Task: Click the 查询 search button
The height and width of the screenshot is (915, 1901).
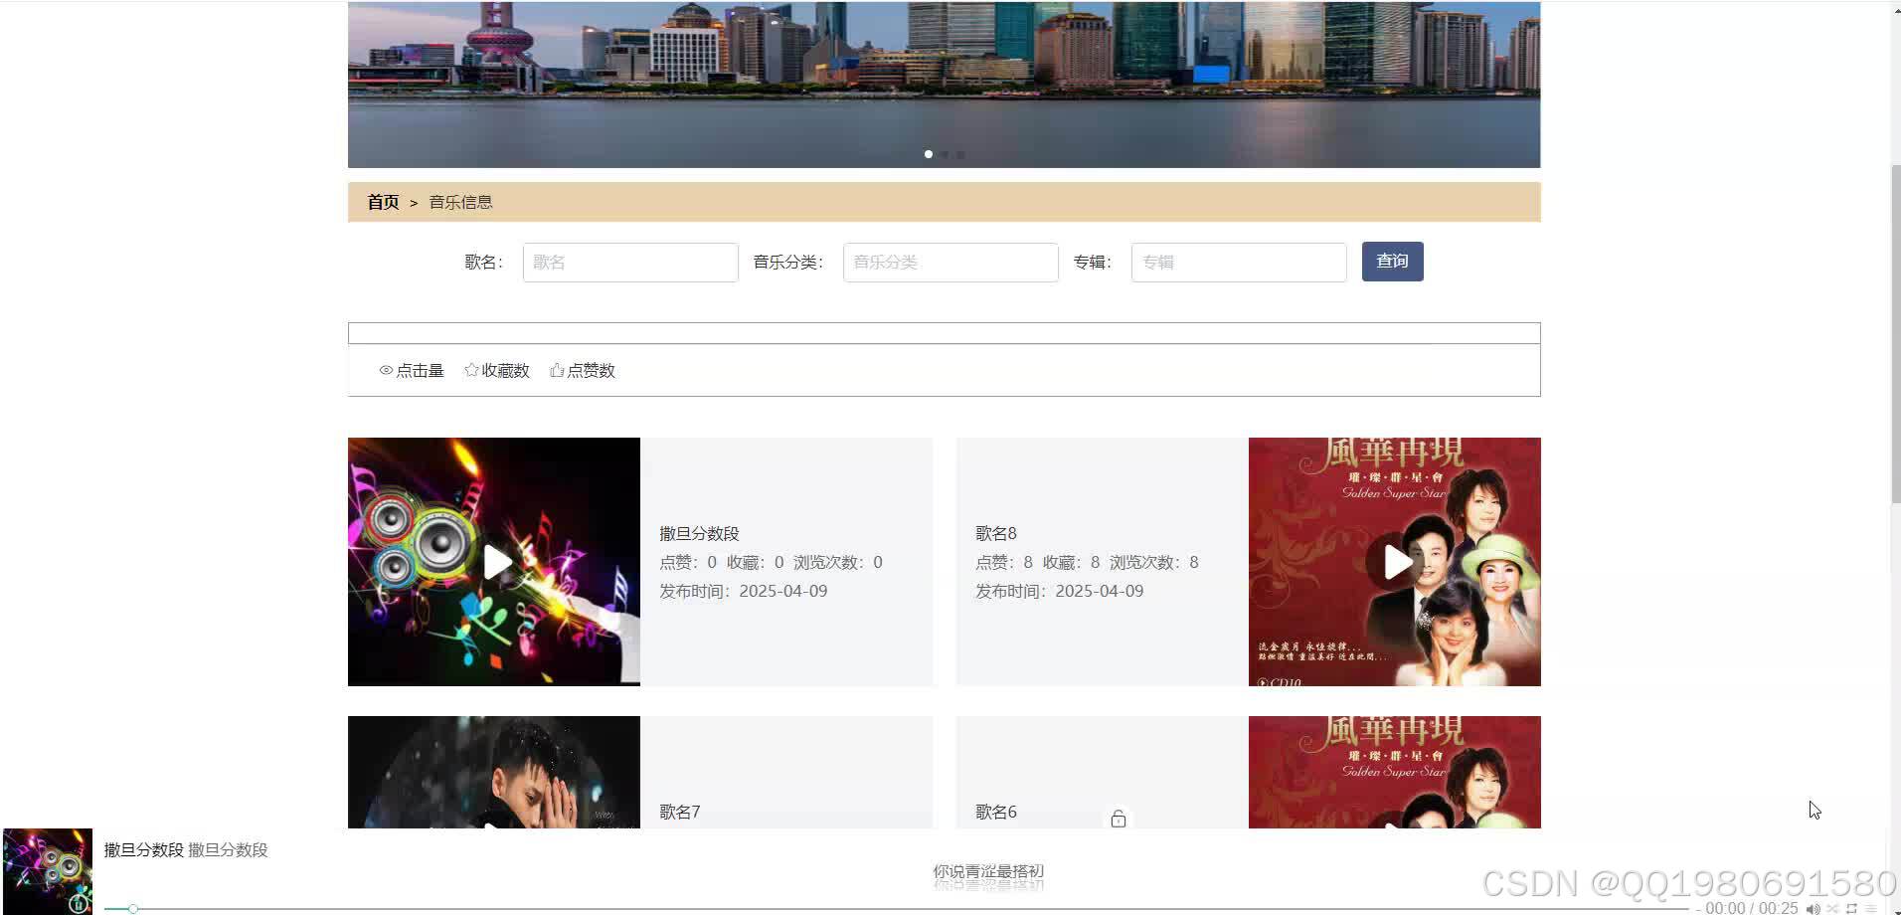Action: click(1392, 262)
